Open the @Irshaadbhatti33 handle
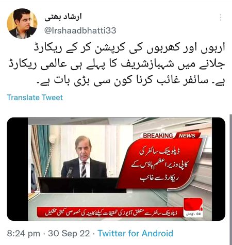 [x=80, y=30]
